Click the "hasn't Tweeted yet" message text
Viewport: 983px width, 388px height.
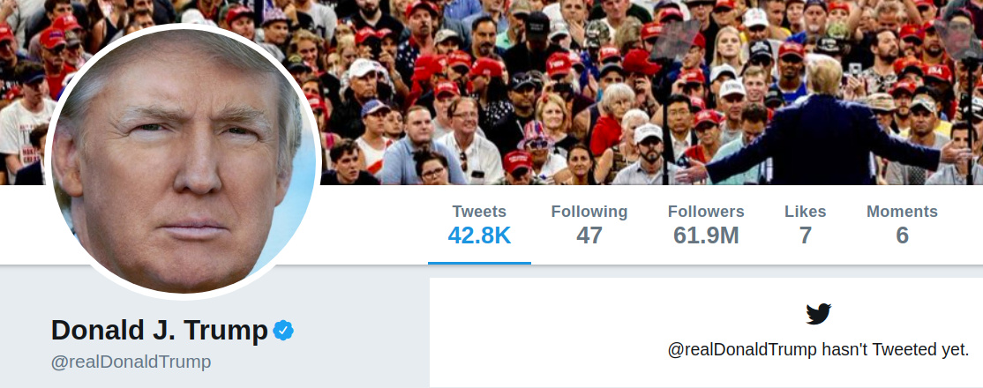896,350
